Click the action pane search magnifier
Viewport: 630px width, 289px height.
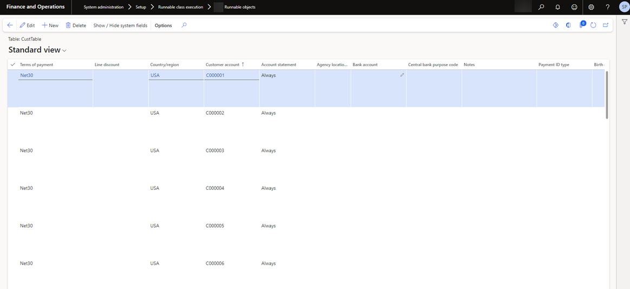[x=184, y=25]
